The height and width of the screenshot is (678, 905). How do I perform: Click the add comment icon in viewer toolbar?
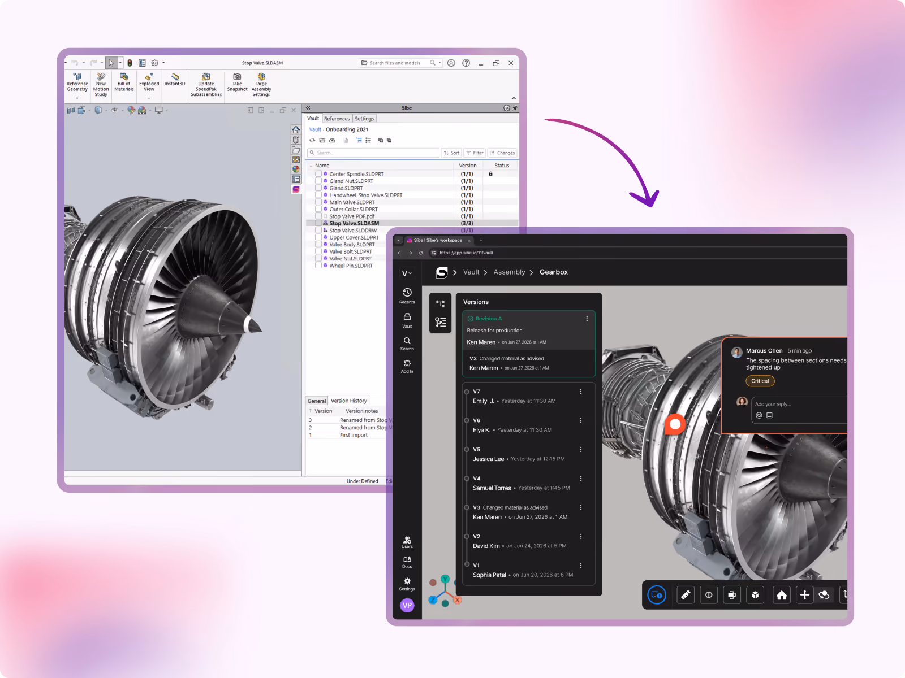(657, 594)
